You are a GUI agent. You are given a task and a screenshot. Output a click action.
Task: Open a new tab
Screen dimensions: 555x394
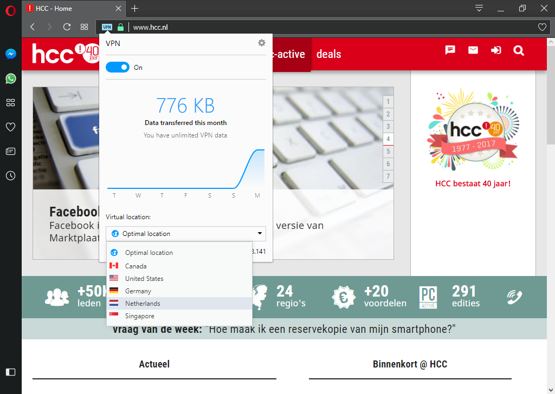[x=134, y=9]
